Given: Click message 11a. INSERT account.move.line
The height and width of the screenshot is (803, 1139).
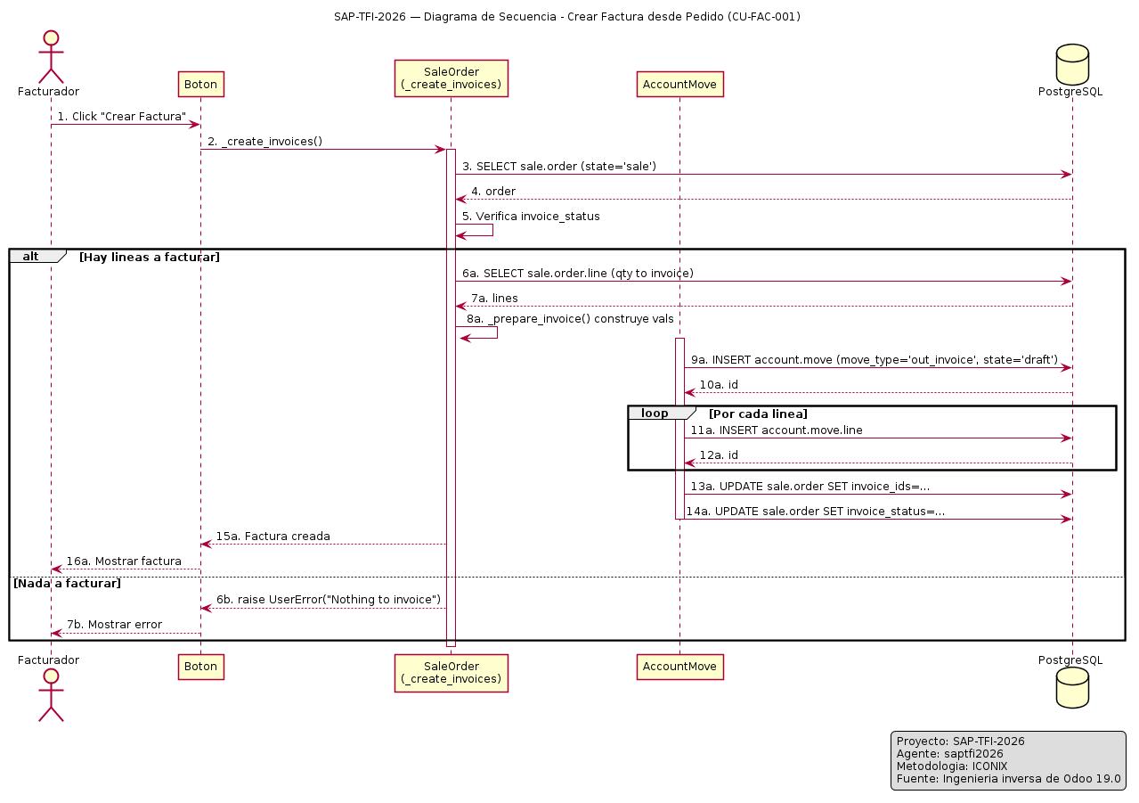Looking at the screenshot, I should point(777,430).
